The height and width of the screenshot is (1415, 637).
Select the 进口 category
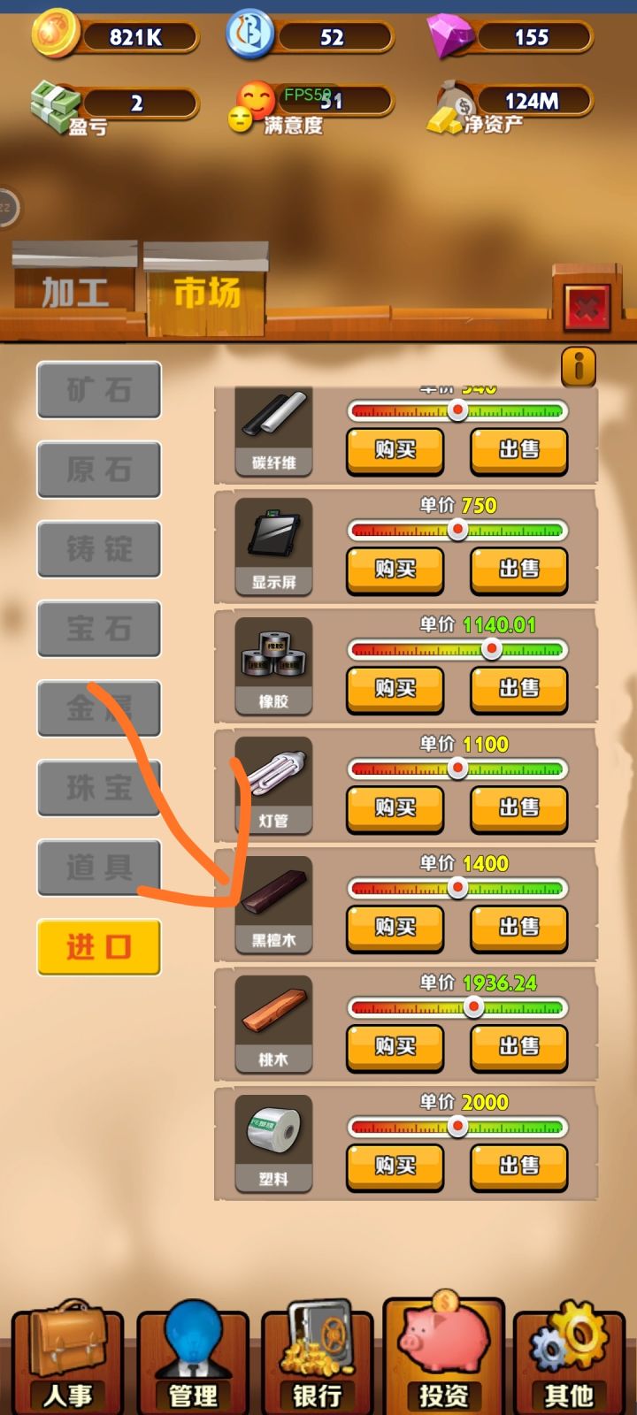coord(99,947)
